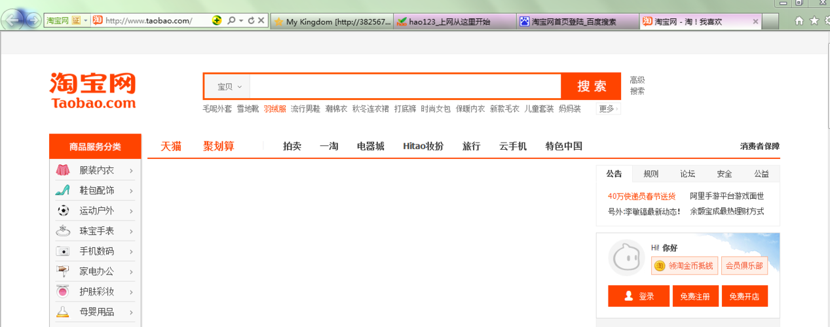Expand the 手机数码 category arrow
The height and width of the screenshot is (327, 830).
132,252
